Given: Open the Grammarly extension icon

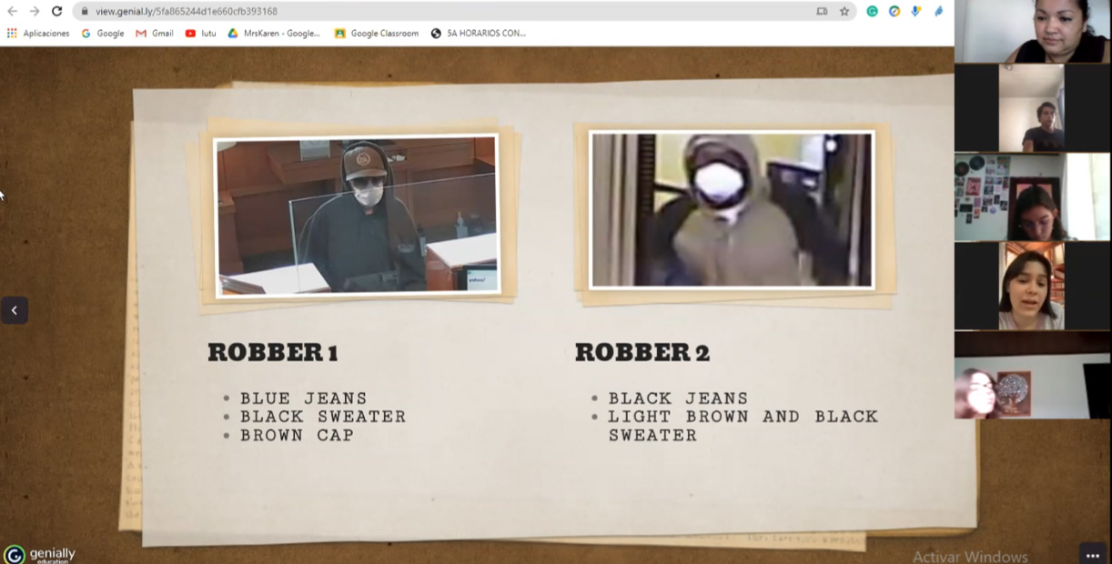Looking at the screenshot, I should [x=872, y=12].
